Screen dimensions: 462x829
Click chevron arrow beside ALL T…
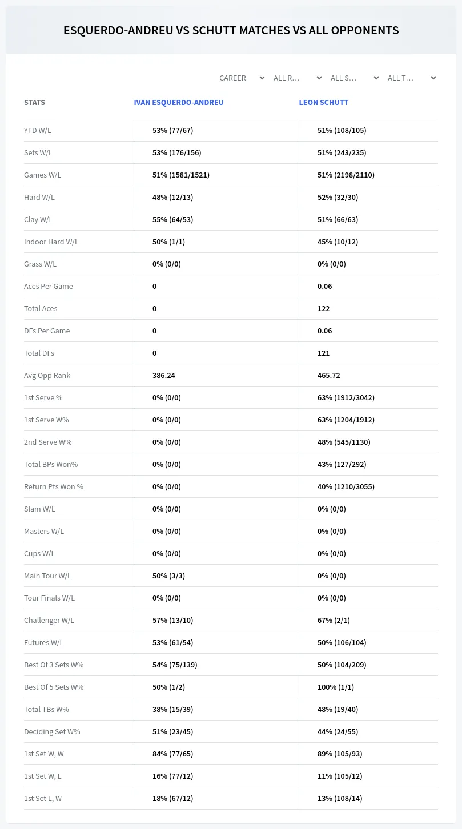[433, 78]
